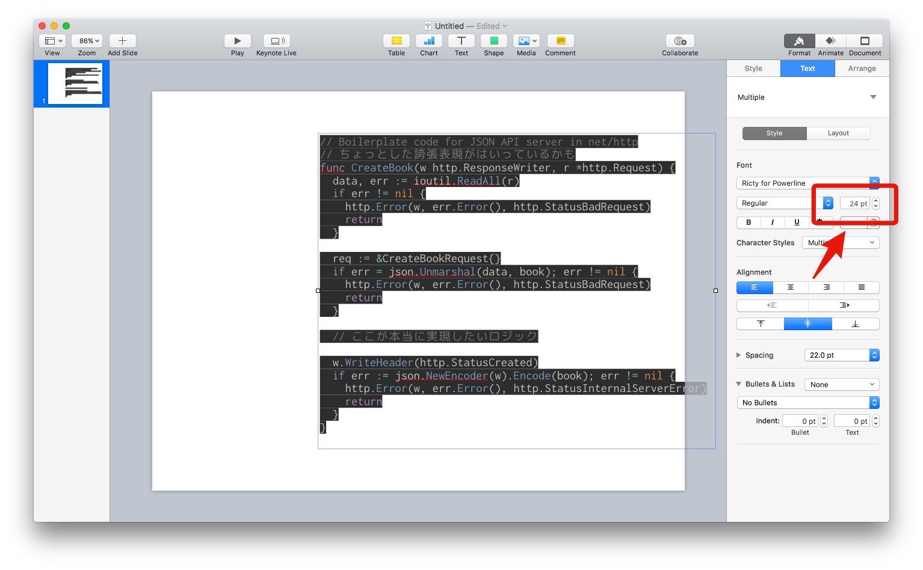923x570 pixels.
Task: Open the No Bullets type dropdown
Action: pyautogui.click(x=807, y=403)
